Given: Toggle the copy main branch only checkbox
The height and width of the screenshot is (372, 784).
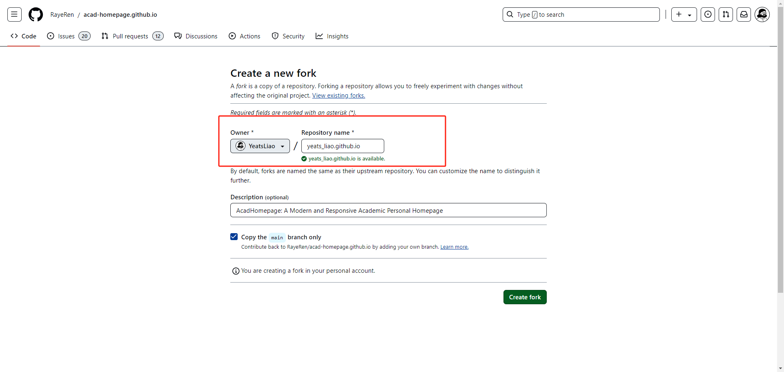Looking at the screenshot, I should (x=234, y=237).
